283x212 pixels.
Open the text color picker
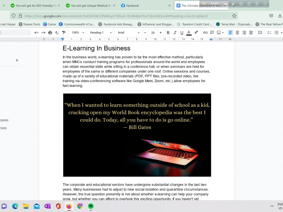189,33
